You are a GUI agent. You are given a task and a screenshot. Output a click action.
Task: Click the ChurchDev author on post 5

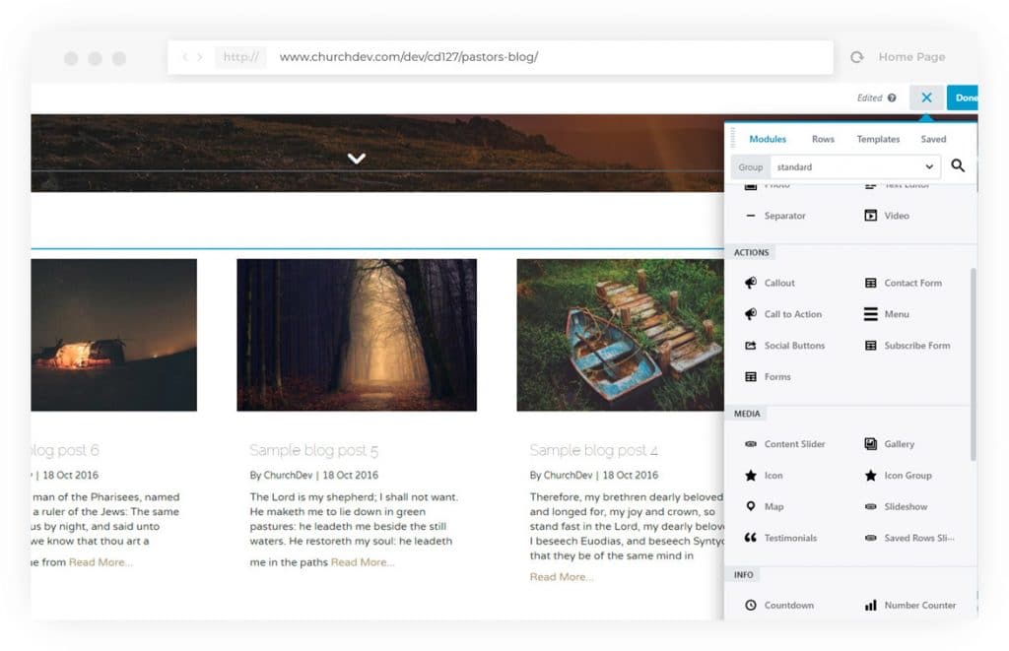click(288, 476)
